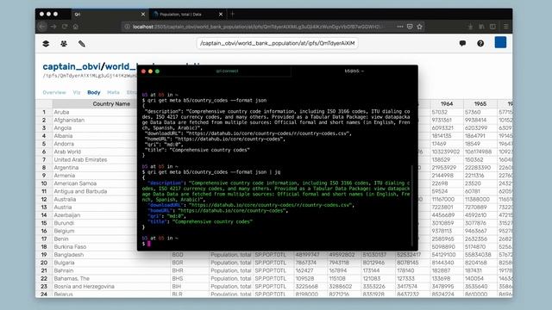Click the blue profile avatar square
Viewport: 552px width, 310px height.
tap(500, 42)
